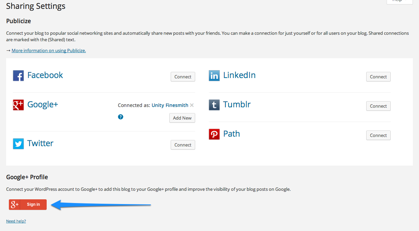Viewport: 419px width, 231px height.
Task: Connect the Path account
Action: click(378, 135)
